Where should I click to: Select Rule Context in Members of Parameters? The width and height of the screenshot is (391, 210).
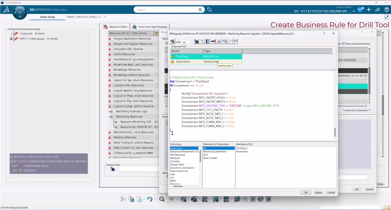coord(210,158)
